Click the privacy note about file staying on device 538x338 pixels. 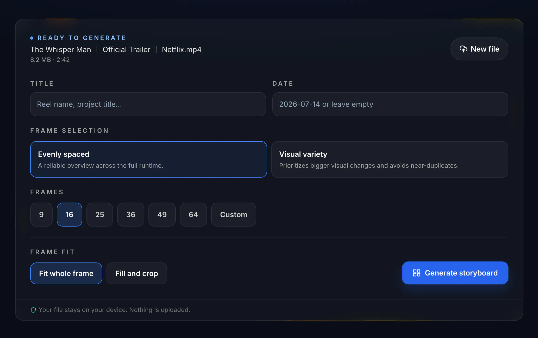pos(114,310)
